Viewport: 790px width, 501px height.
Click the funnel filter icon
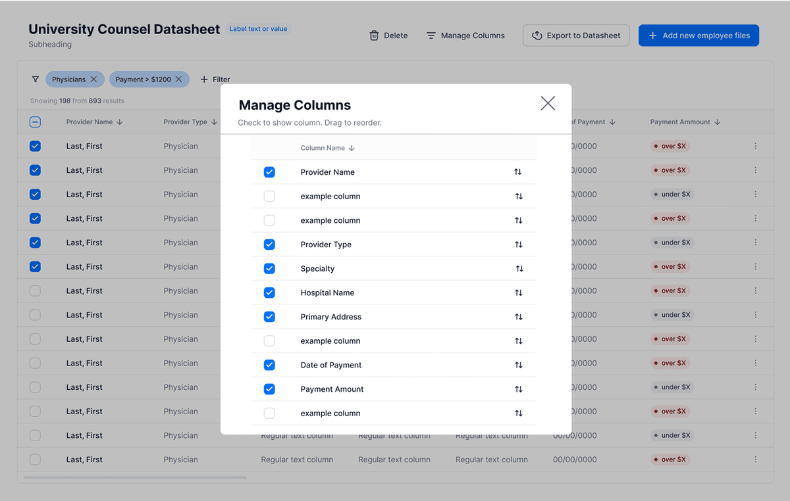pyautogui.click(x=36, y=80)
